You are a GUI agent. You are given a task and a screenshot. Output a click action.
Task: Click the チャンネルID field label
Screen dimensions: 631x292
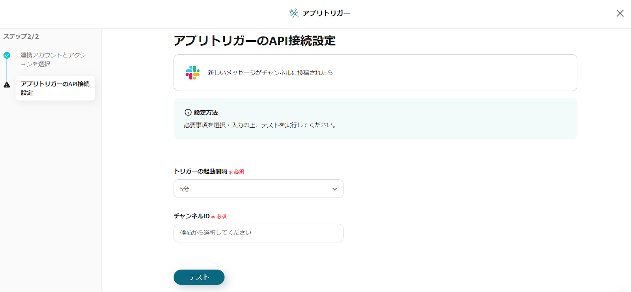(x=192, y=216)
